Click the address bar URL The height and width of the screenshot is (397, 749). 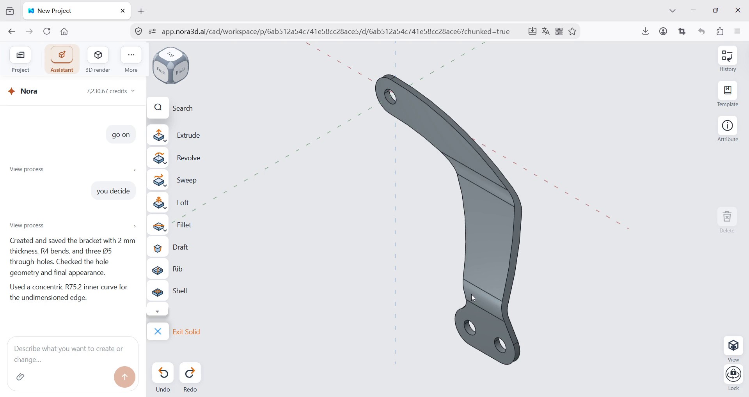(x=336, y=32)
